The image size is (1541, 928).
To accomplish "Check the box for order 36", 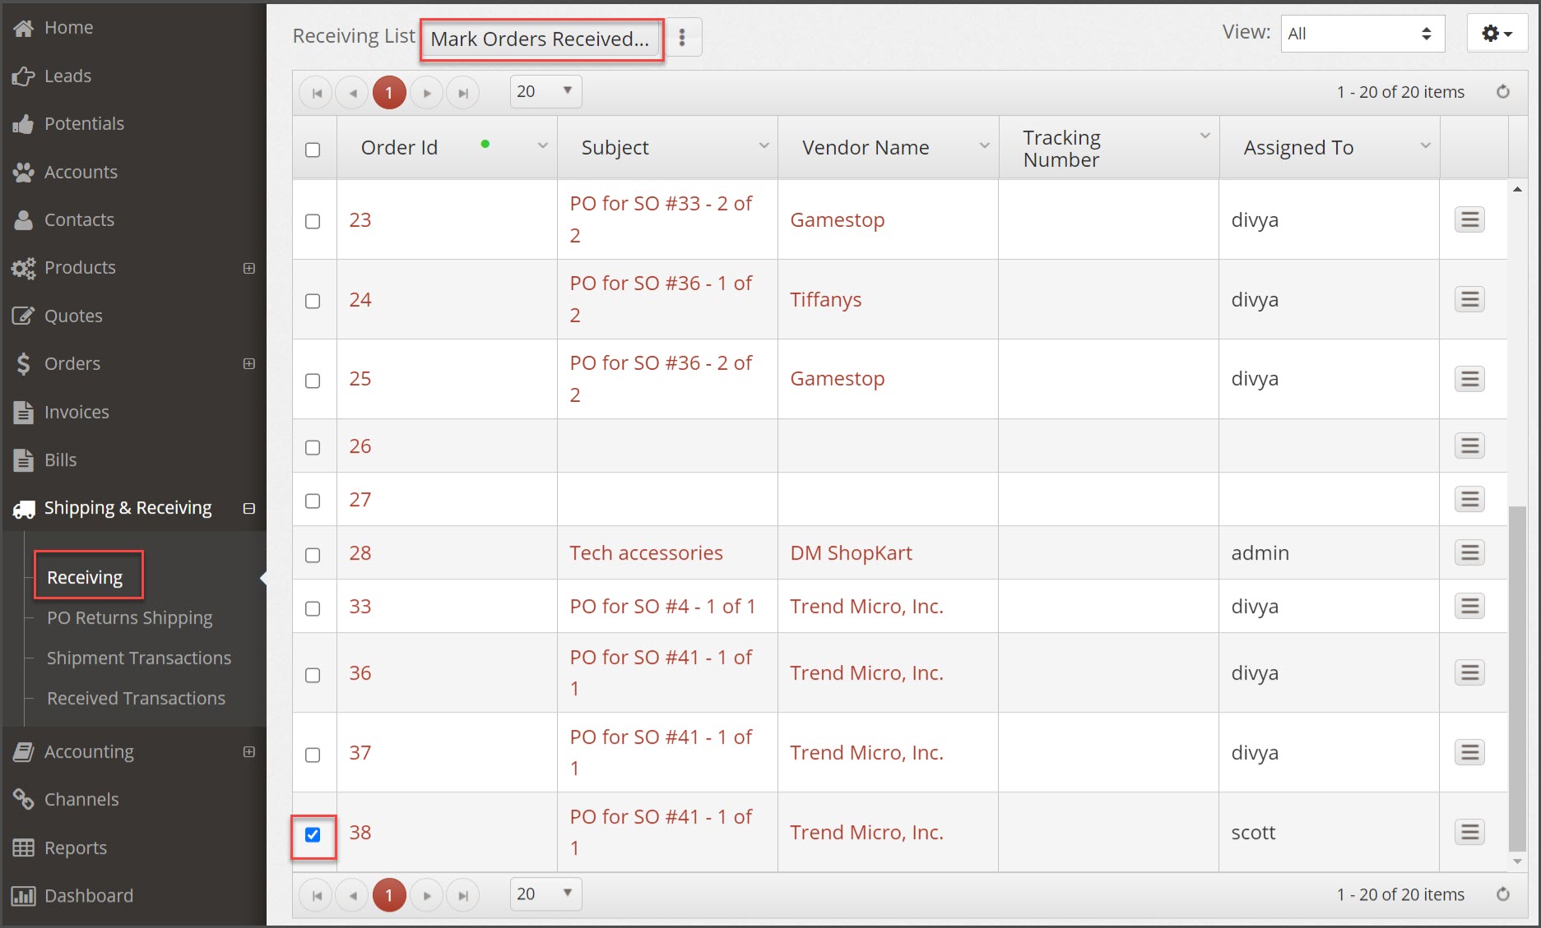I will pyautogui.click(x=313, y=675).
